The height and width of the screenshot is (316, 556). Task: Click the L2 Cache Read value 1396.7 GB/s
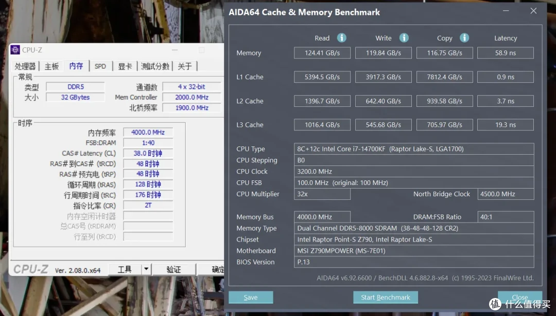tap(322, 101)
